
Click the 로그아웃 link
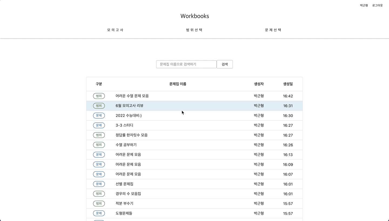coord(377,5)
